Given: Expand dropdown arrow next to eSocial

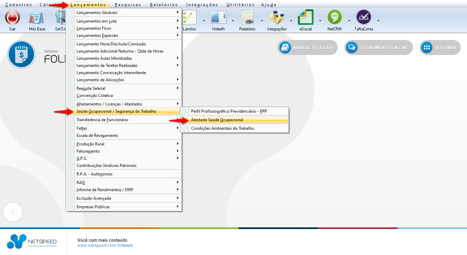Looking at the screenshot, I should (320, 20).
